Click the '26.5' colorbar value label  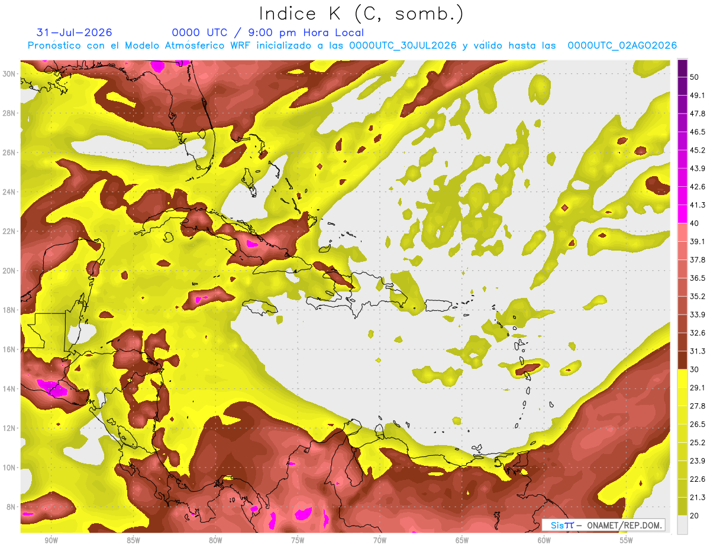point(698,424)
